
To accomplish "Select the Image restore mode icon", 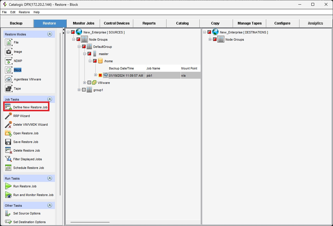I will pos(9,52).
